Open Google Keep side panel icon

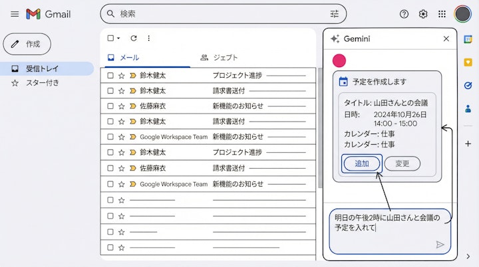[x=468, y=62]
